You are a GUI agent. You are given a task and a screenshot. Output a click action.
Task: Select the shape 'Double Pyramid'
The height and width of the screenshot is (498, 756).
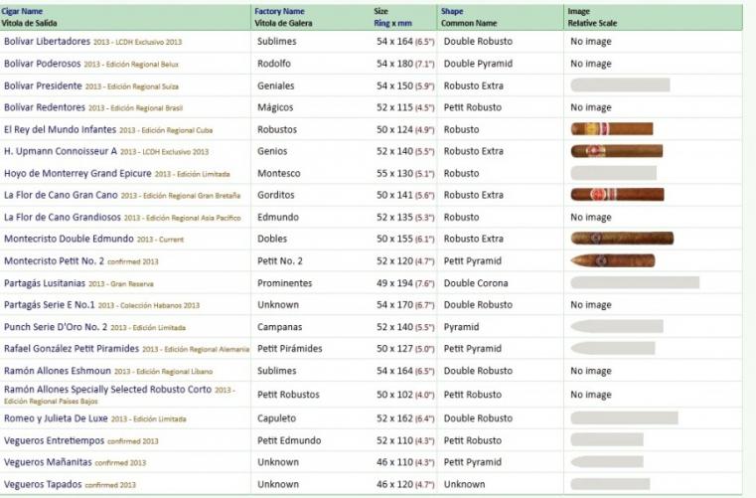click(478, 64)
